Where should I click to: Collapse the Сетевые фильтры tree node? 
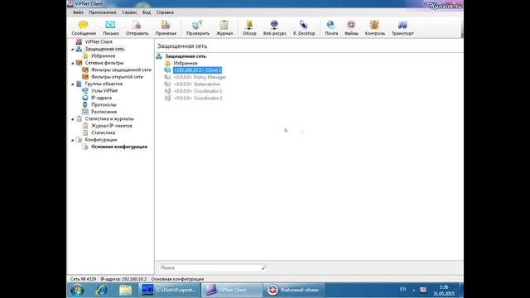[x=73, y=63]
